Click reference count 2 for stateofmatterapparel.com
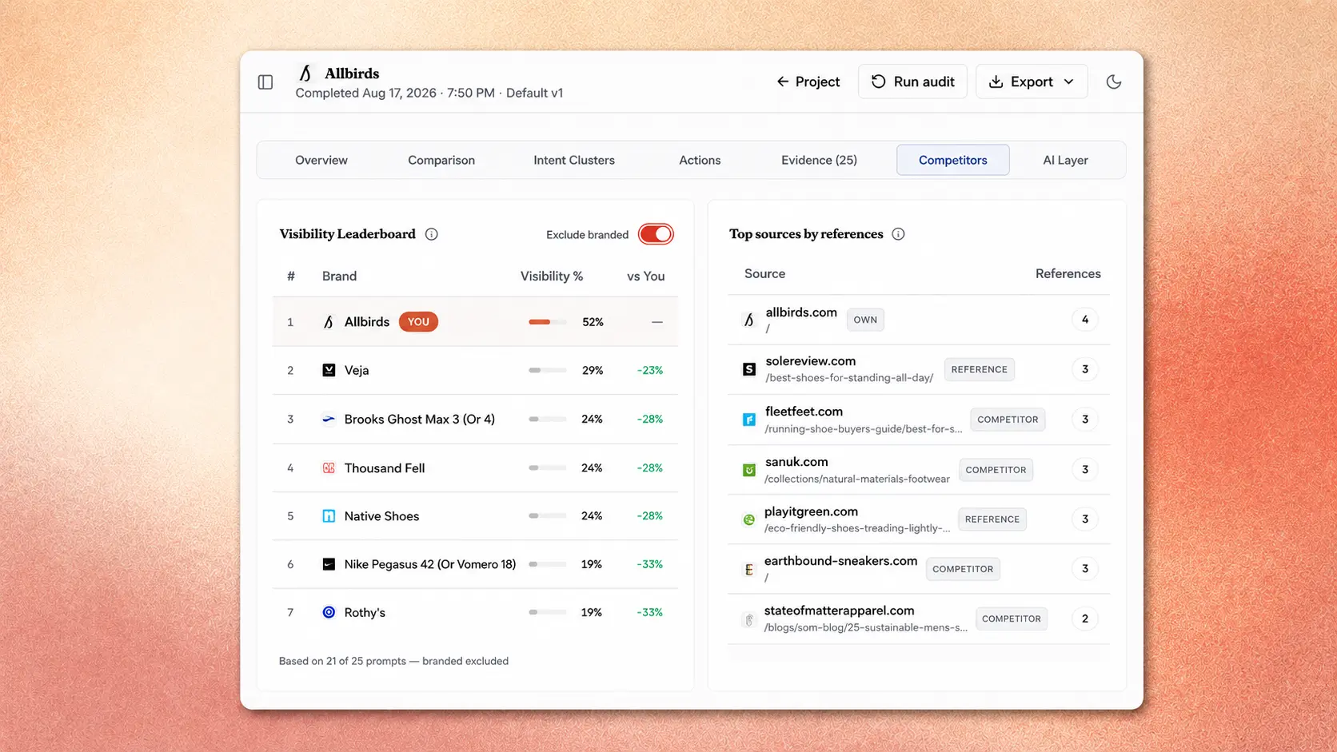The image size is (1337, 752). pyautogui.click(x=1085, y=619)
